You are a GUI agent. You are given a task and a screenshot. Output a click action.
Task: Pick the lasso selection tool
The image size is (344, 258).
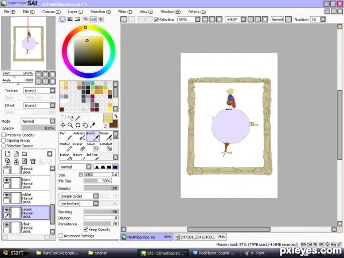(x=71, y=118)
